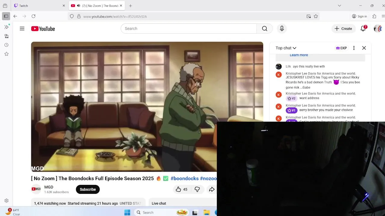
Task: Share the video with the arrow icon
Action: click(212, 189)
